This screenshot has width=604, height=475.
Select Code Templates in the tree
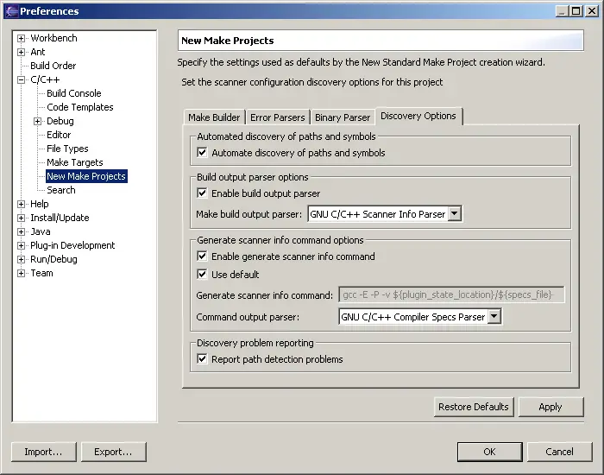[x=79, y=107]
